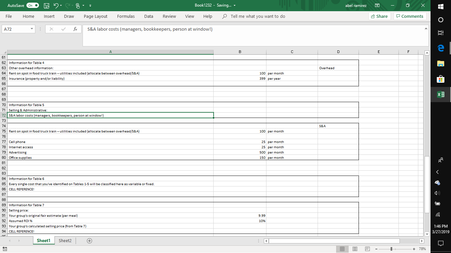Click the Save icon in Quick Access Toolbar
This screenshot has width=451, height=253.
pos(47,6)
